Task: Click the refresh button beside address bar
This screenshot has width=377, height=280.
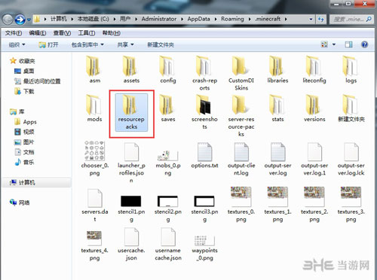Action: (x=321, y=19)
